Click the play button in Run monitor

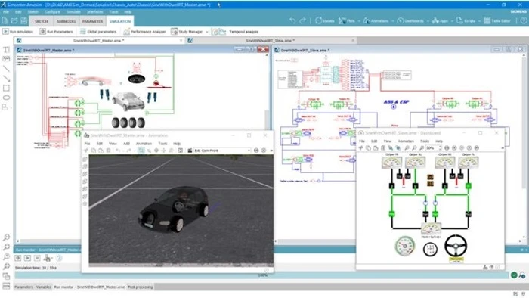(28, 258)
